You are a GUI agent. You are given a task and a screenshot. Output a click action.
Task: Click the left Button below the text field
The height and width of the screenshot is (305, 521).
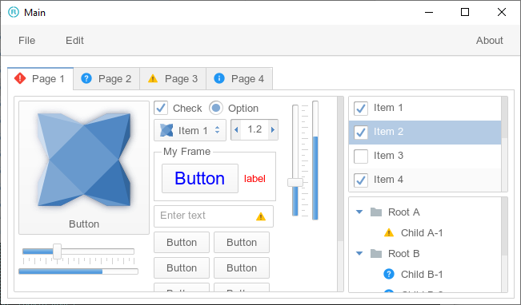tap(182, 243)
